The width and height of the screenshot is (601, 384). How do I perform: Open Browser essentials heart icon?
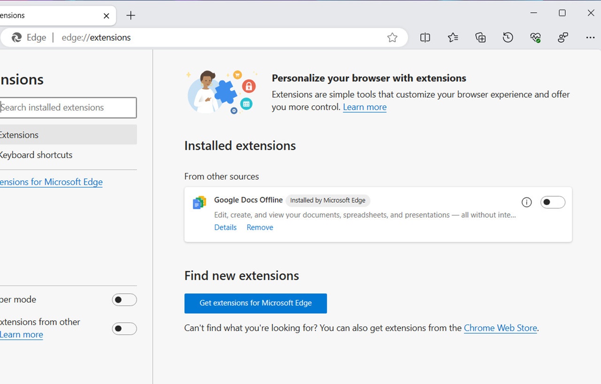[536, 38]
